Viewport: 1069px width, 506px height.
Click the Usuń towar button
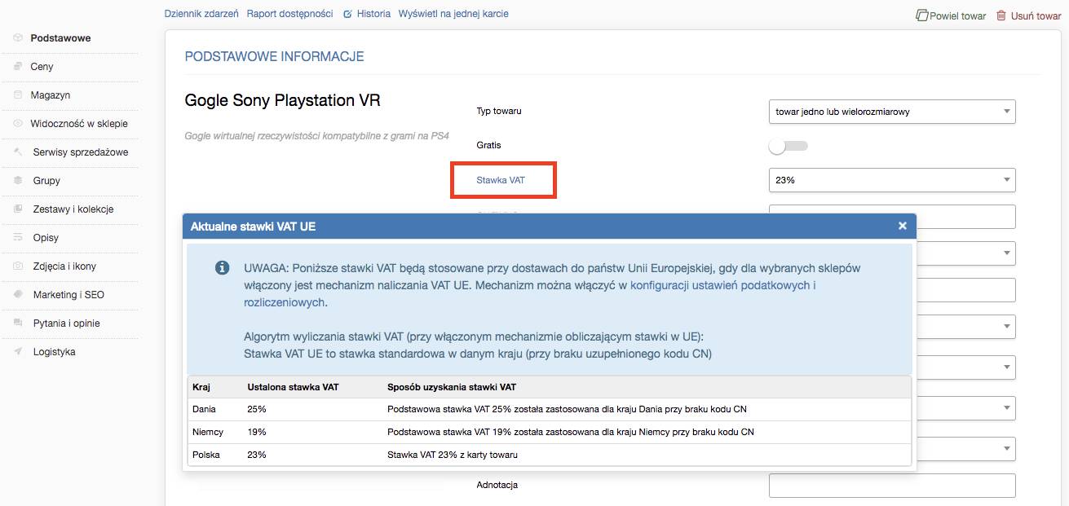[1028, 15]
